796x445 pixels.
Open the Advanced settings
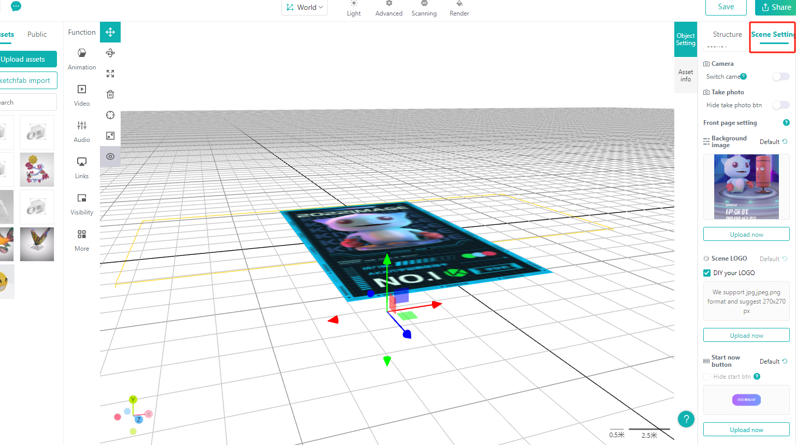[389, 8]
